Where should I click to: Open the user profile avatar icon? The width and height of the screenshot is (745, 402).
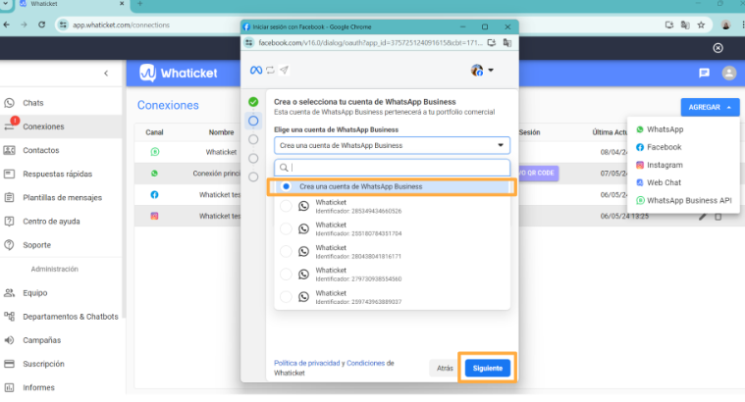tap(729, 73)
